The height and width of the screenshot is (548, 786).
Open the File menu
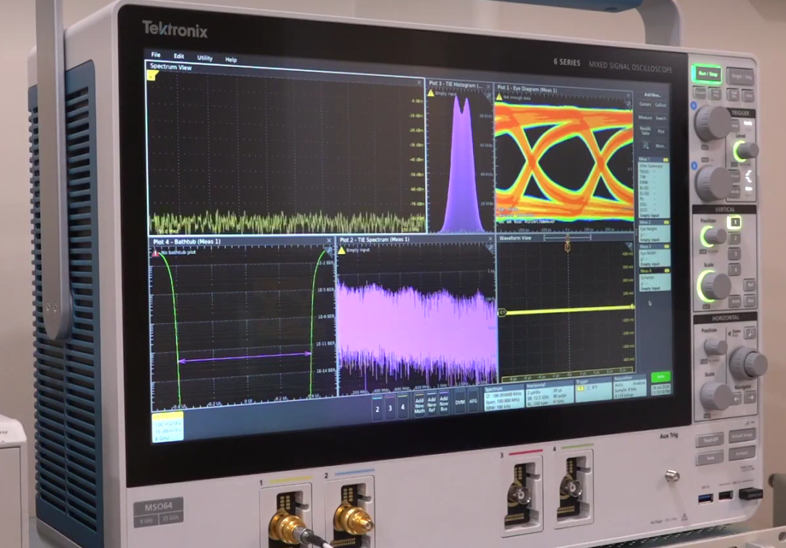156,55
